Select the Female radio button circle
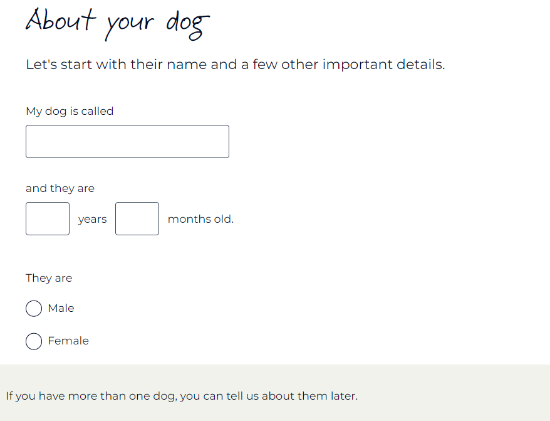 34,341
